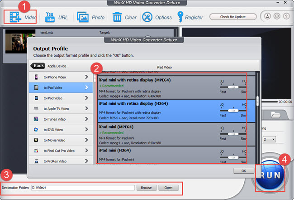Click OK in Output Profile dialog
Viewport: 294px width, 200px height.
tap(244, 171)
